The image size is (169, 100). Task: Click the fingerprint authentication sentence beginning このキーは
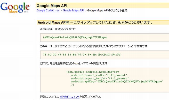[x=94, y=46]
